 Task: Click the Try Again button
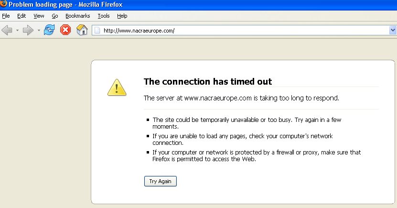pos(160,181)
